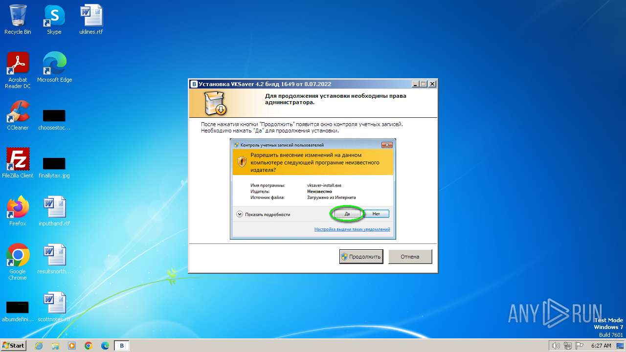The width and height of the screenshot is (626, 352).
Task: Open the Chrome taskbar icon
Action: coord(89,346)
